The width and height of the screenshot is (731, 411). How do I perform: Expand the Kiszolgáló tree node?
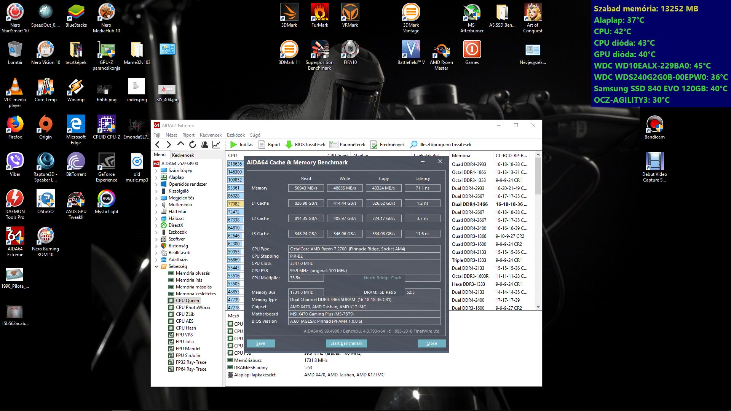(156, 191)
